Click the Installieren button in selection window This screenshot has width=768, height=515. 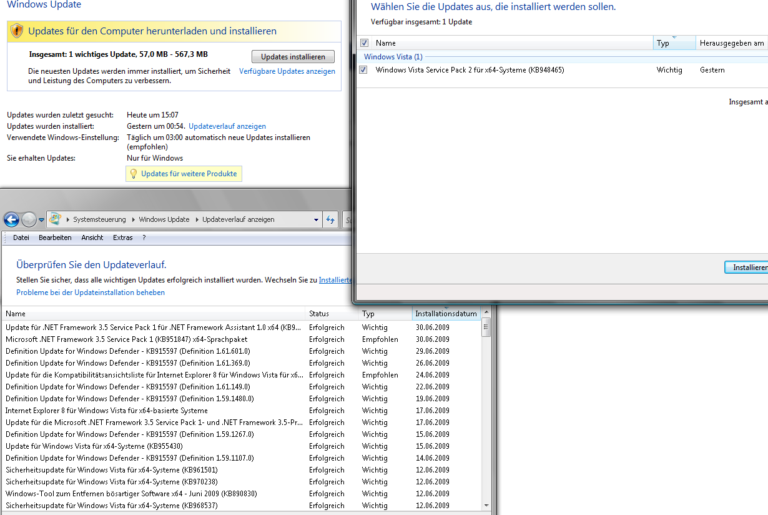747,267
